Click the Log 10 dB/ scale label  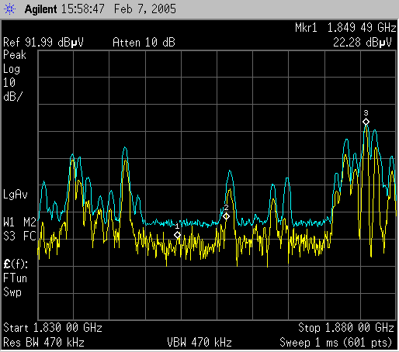(x=12, y=83)
